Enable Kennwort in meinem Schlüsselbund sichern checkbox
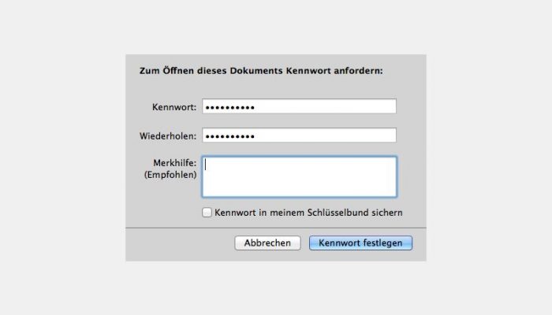Image resolution: width=552 pixels, height=315 pixels. click(x=207, y=213)
